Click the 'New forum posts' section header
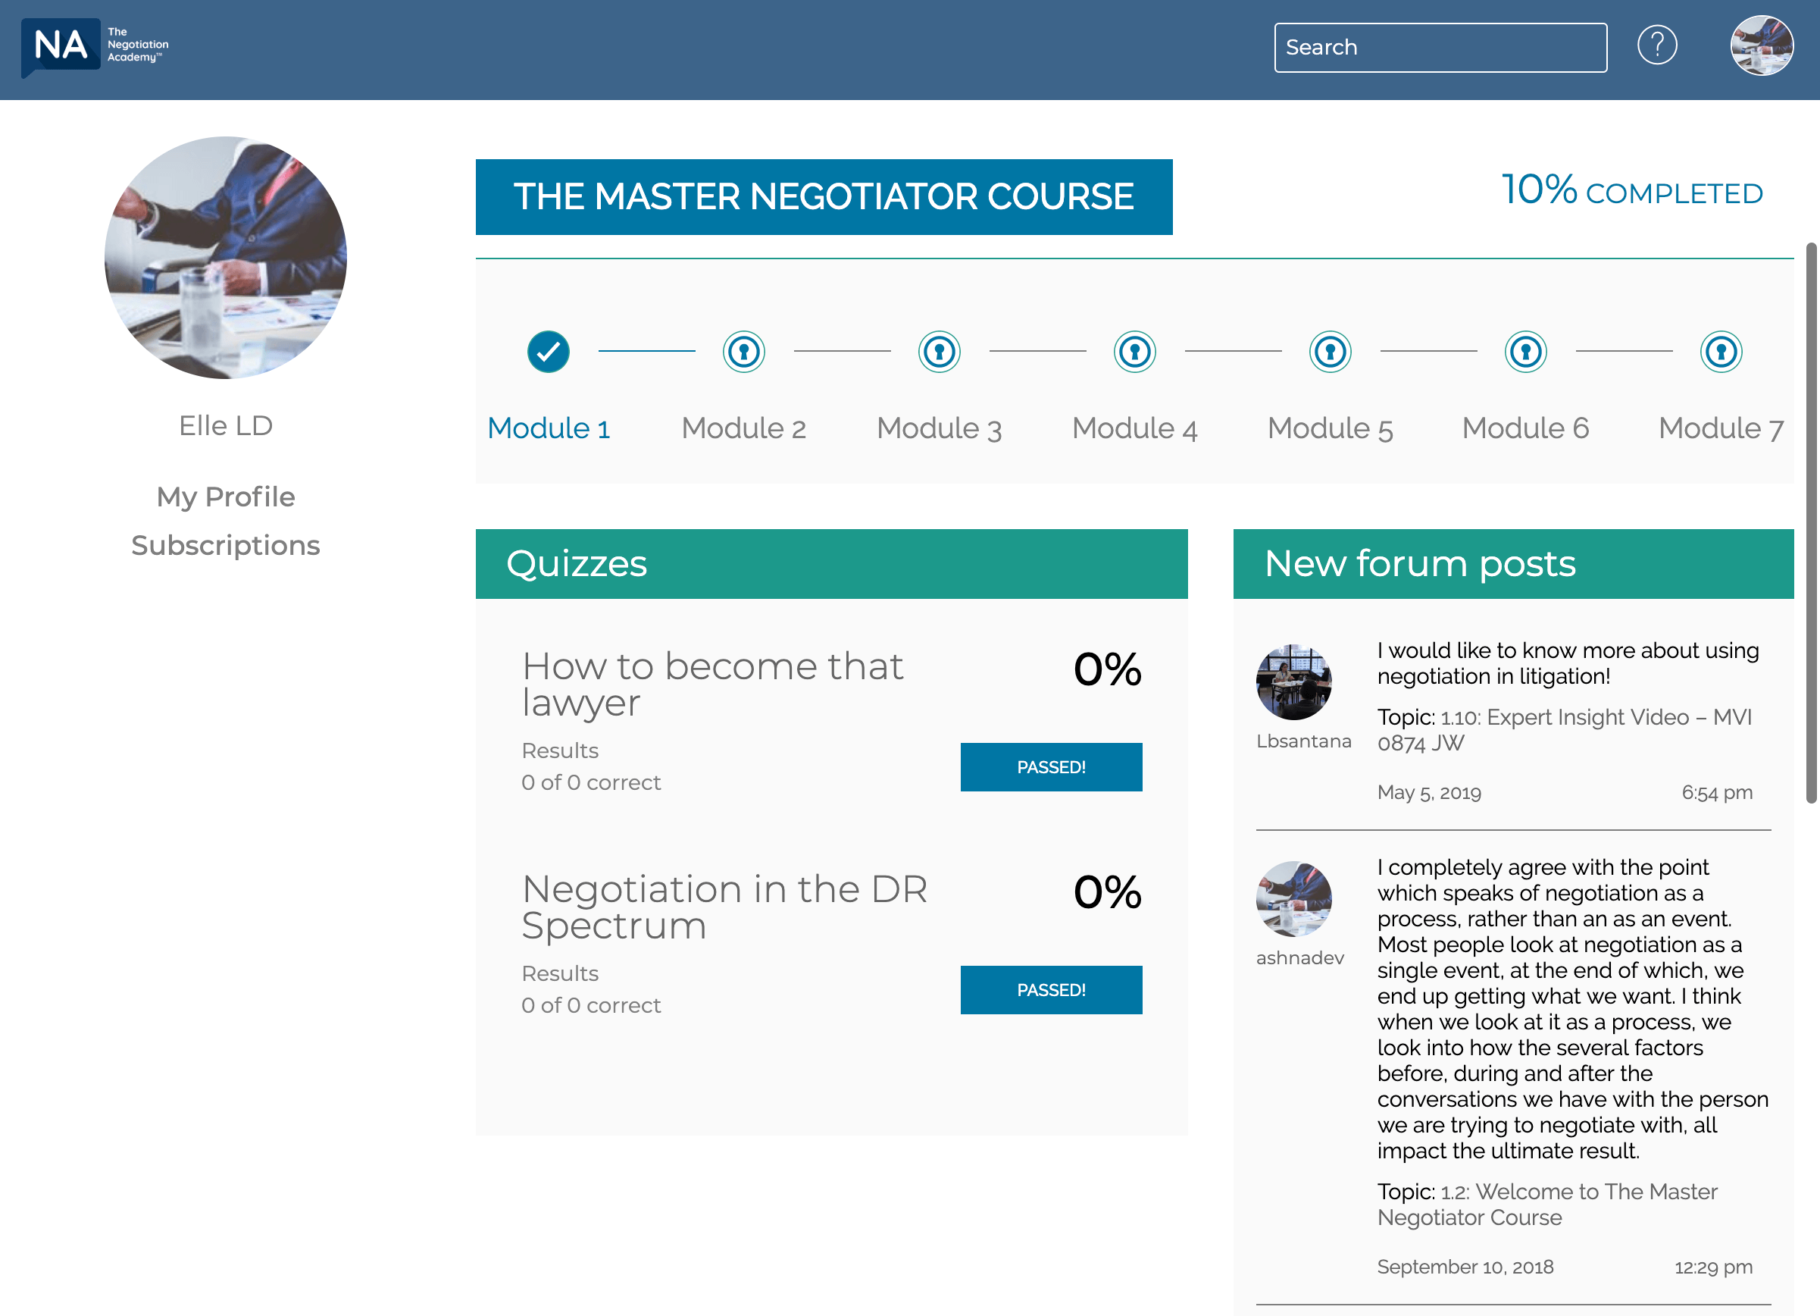The image size is (1820, 1316). [1512, 564]
